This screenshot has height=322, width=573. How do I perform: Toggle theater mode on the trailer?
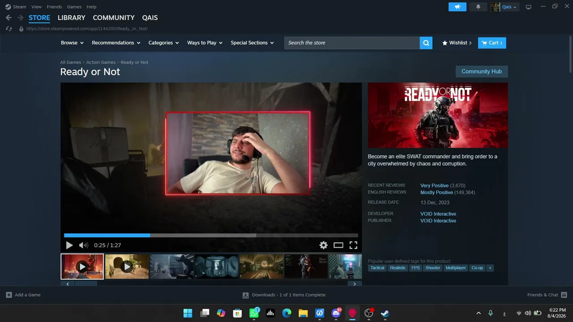click(x=338, y=245)
